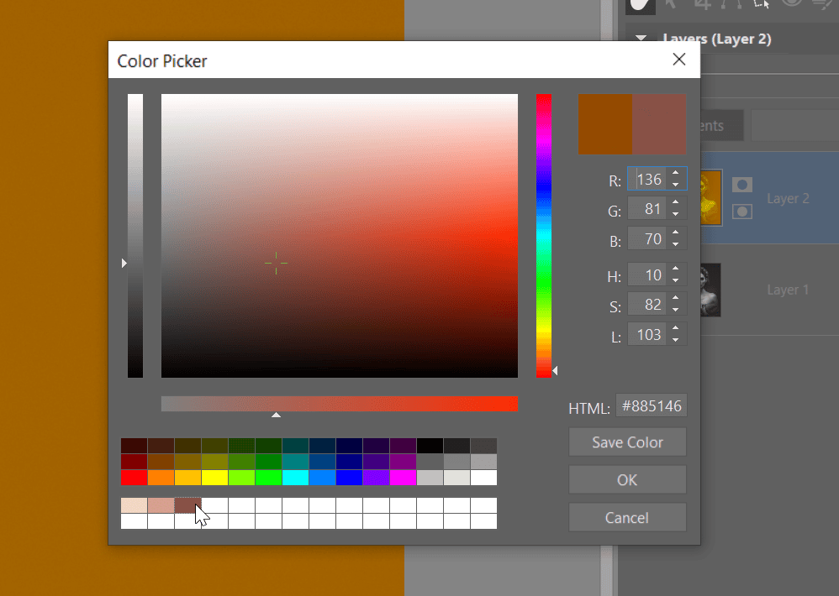The height and width of the screenshot is (596, 839).
Task: Close the Color Picker dialog
Action: click(x=679, y=60)
